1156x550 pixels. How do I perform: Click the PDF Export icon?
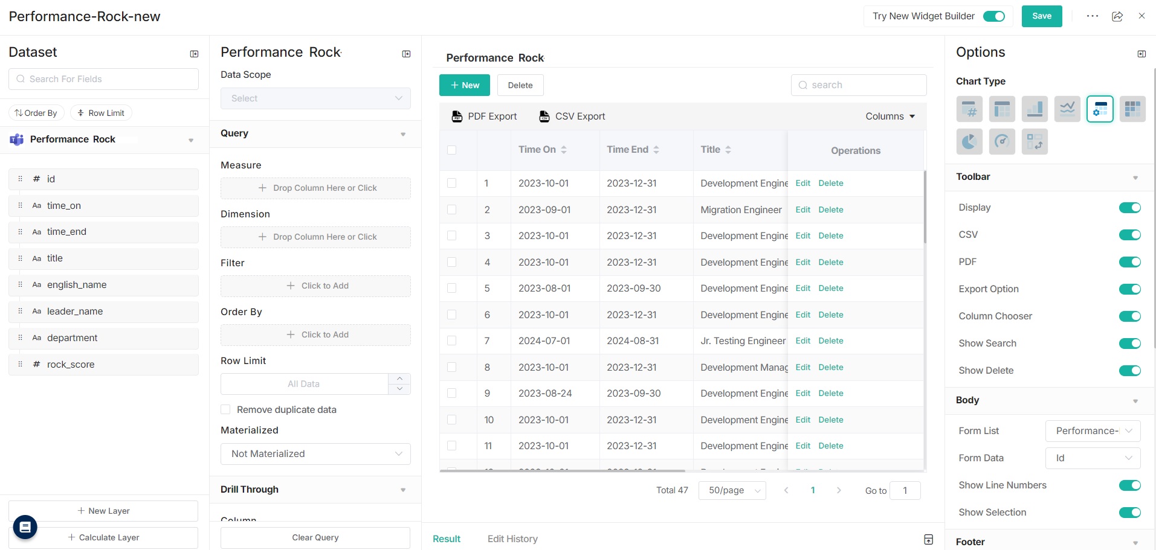(457, 117)
